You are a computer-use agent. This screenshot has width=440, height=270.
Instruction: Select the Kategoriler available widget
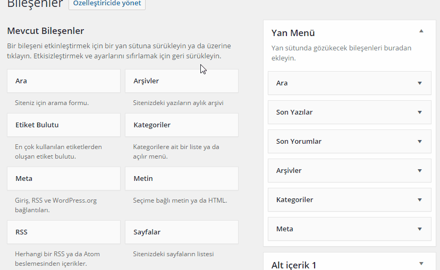point(182,125)
